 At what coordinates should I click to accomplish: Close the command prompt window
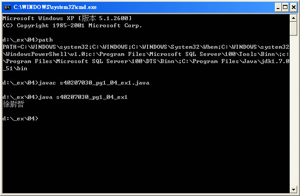pyautogui.click(x=294, y=8)
